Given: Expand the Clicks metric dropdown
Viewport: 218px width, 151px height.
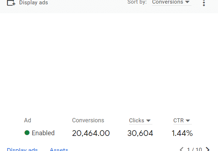Looking at the screenshot, I should (x=141, y=121).
